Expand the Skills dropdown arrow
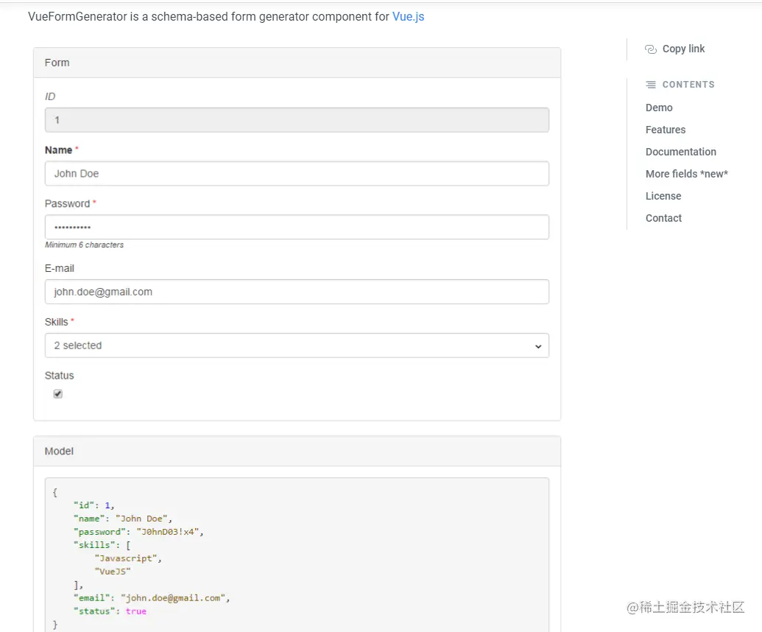 (x=538, y=346)
